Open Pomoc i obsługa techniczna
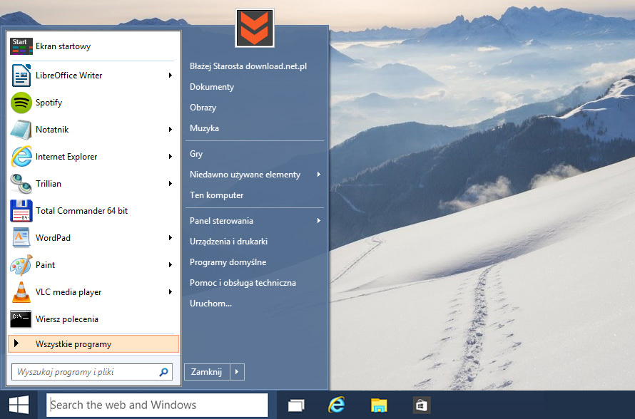The image size is (635, 419). coord(243,283)
